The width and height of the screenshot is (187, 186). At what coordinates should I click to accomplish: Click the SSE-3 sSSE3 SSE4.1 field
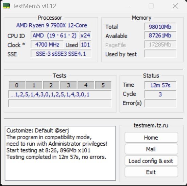click(61, 54)
